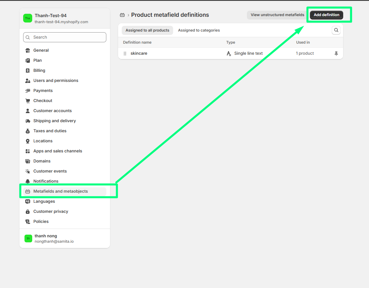Image resolution: width=369 pixels, height=288 pixels.
Task: Go to Languages settings
Action: [x=44, y=201]
